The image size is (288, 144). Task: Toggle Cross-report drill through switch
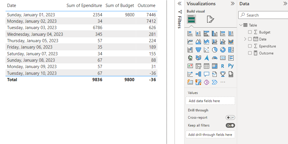[230, 118]
